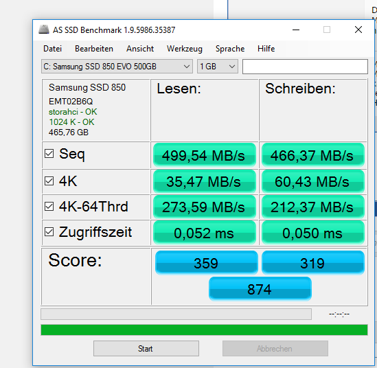The height and width of the screenshot is (368, 377).
Task: Click the 1024 K - OK alignment status
Action: click(x=71, y=122)
